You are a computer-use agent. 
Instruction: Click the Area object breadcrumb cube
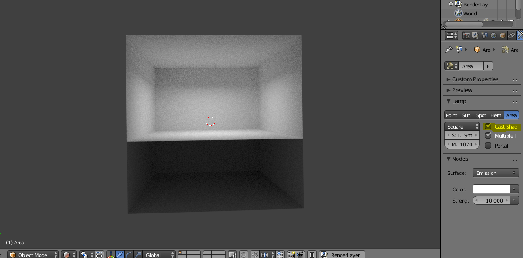478,50
